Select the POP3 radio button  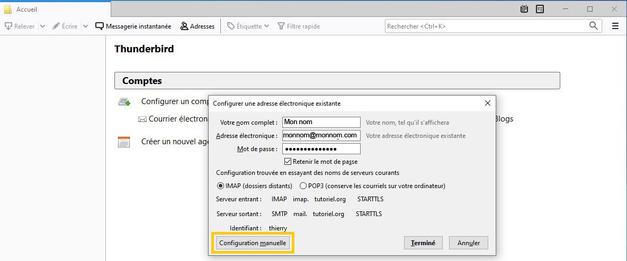point(303,186)
